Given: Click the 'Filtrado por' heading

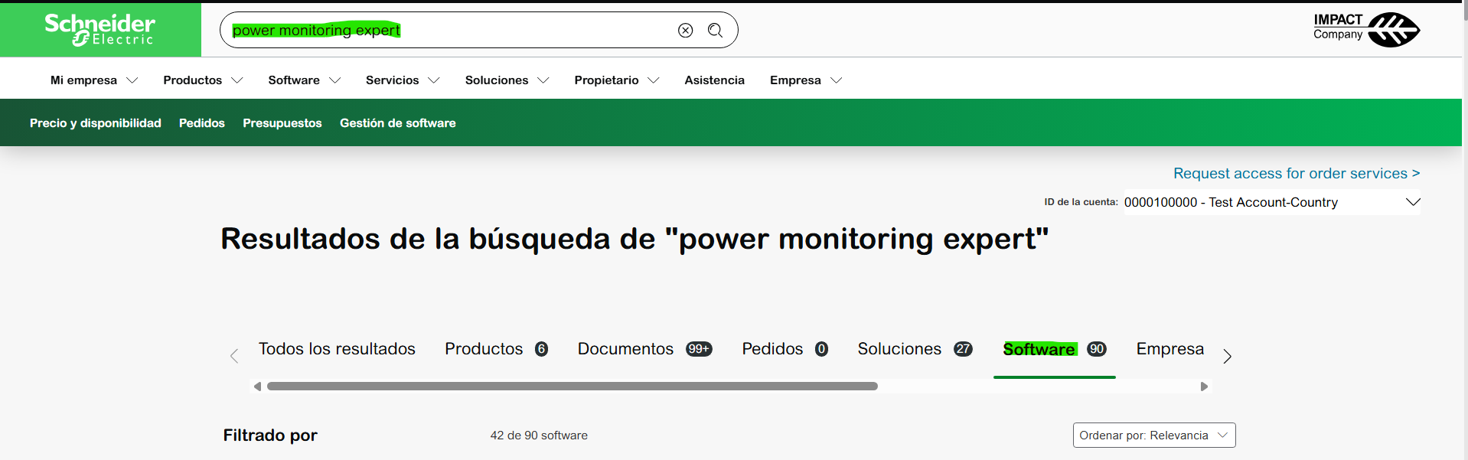Looking at the screenshot, I should (270, 436).
